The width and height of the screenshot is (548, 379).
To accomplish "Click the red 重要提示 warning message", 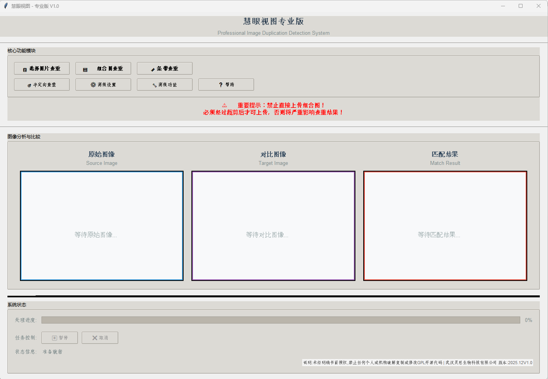I will point(273,109).
